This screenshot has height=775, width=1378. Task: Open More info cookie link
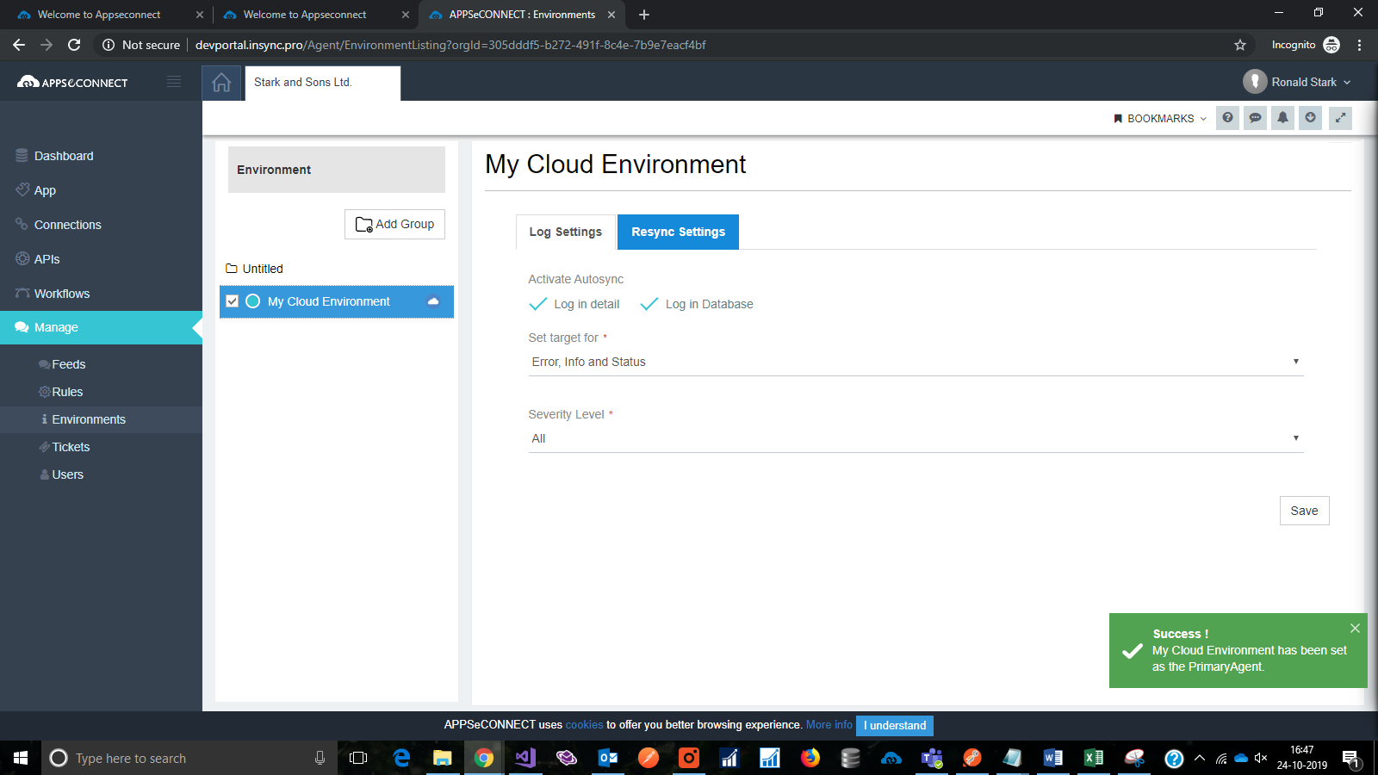pos(829,725)
